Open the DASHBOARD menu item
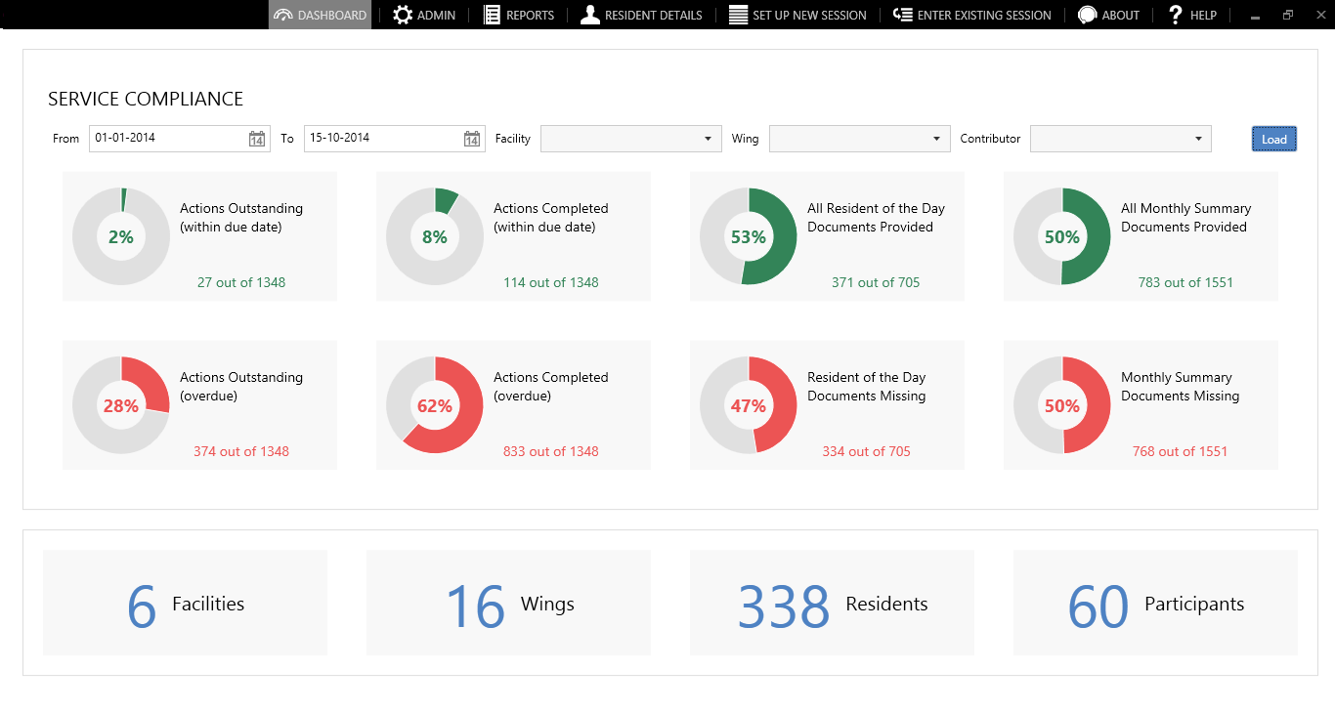 (321, 15)
